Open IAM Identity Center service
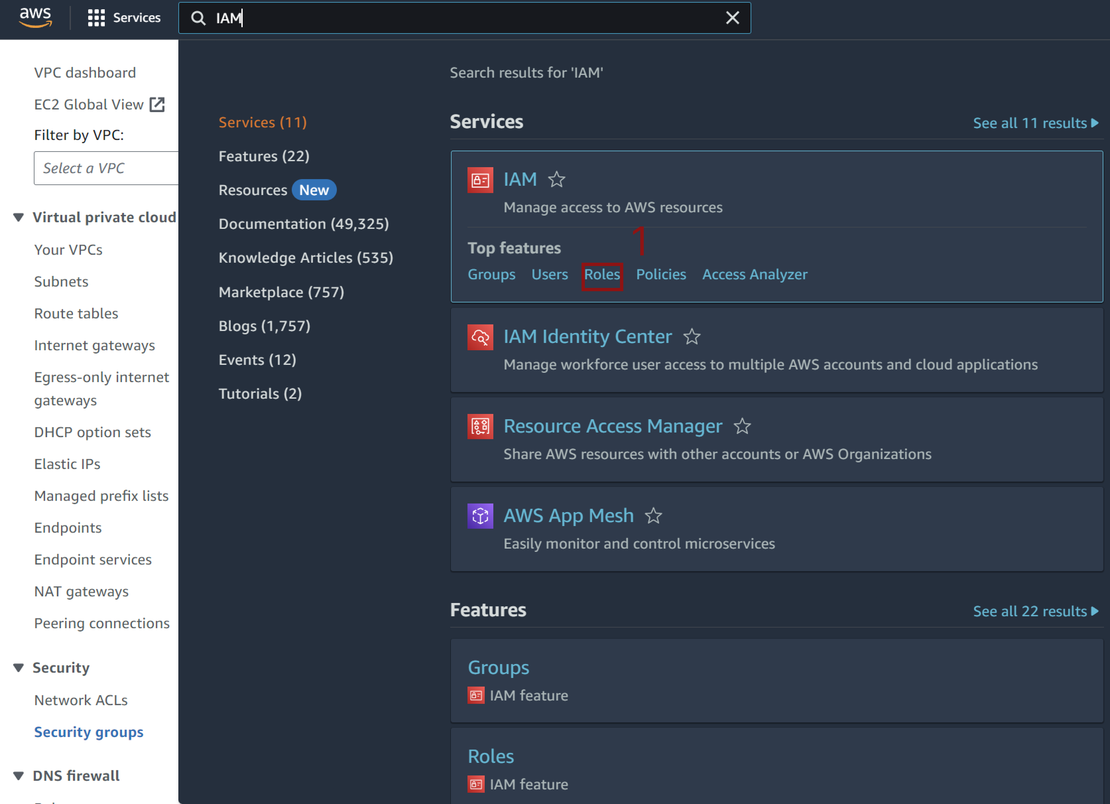Image resolution: width=1110 pixels, height=804 pixels. [587, 336]
